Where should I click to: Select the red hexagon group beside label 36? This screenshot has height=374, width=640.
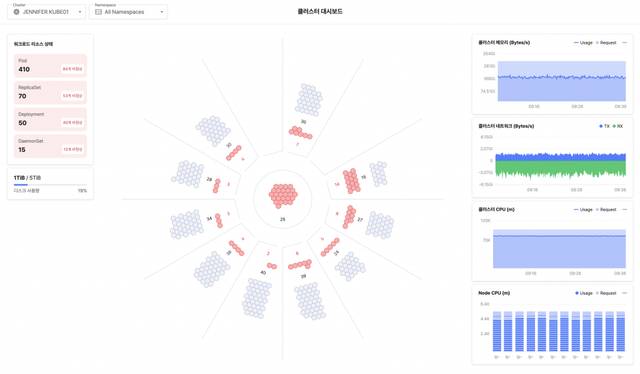pyautogui.click(x=236, y=248)
